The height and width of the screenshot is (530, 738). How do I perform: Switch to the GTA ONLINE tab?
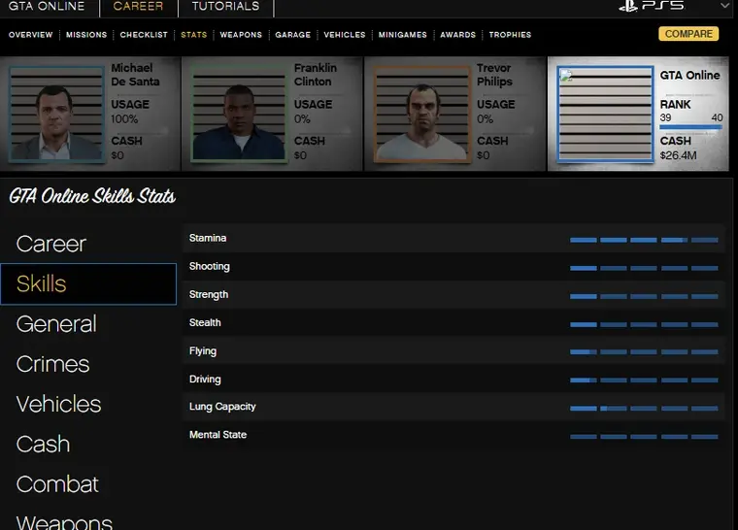point(47,7)
